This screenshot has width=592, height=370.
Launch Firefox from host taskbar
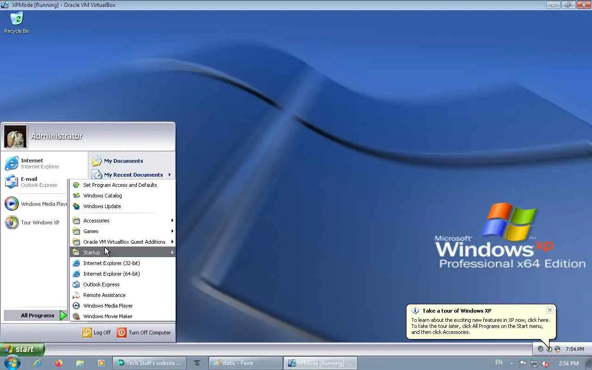[58, 363]
